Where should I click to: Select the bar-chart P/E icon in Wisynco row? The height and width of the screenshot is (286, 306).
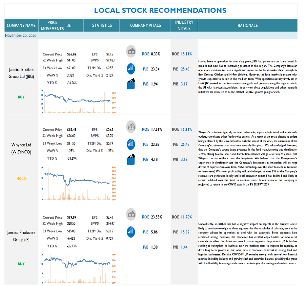pyautogui.click(x=131, y=144)
